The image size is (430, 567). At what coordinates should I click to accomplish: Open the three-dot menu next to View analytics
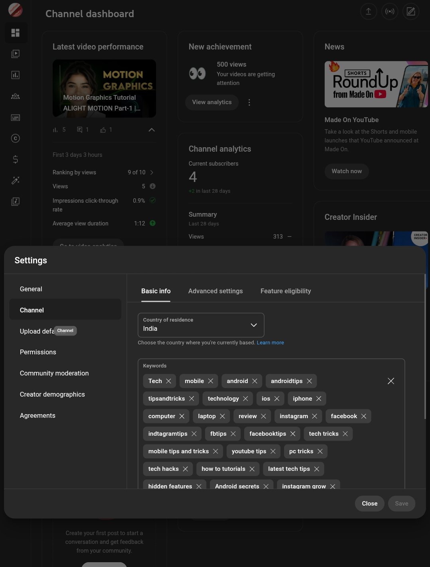coord(249,102)
